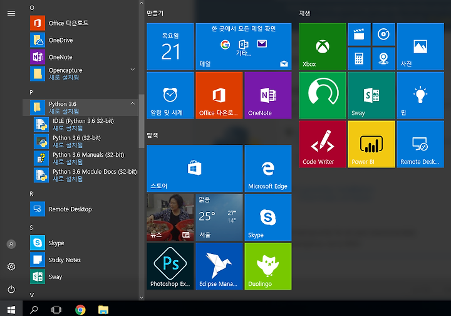
Task: Click the scrollbar up arrow
Action: coord(141,3)
